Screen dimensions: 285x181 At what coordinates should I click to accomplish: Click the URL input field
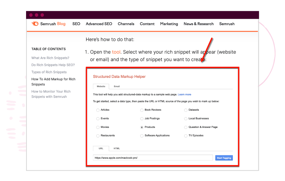[x=153, y=158]
